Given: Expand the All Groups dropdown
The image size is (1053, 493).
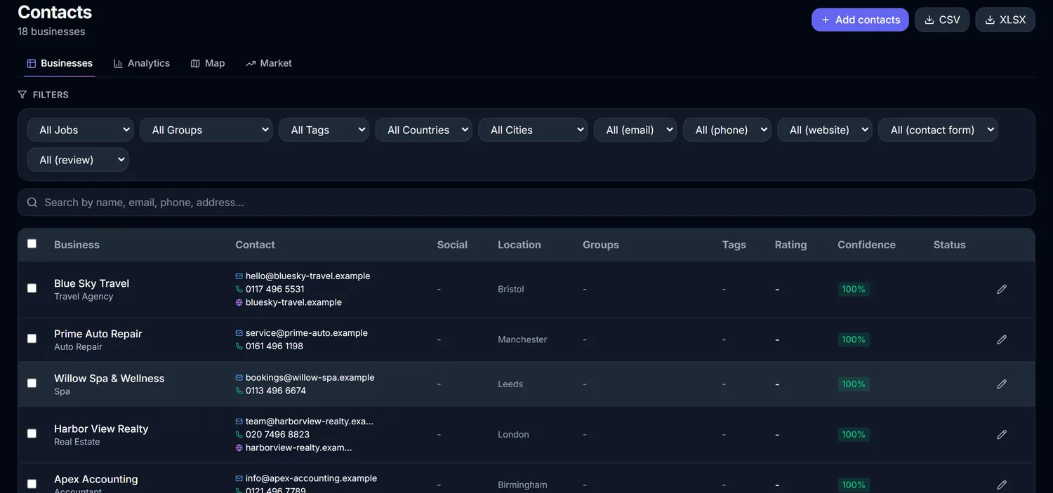Looking at the screenshot, I should (206, 130).
